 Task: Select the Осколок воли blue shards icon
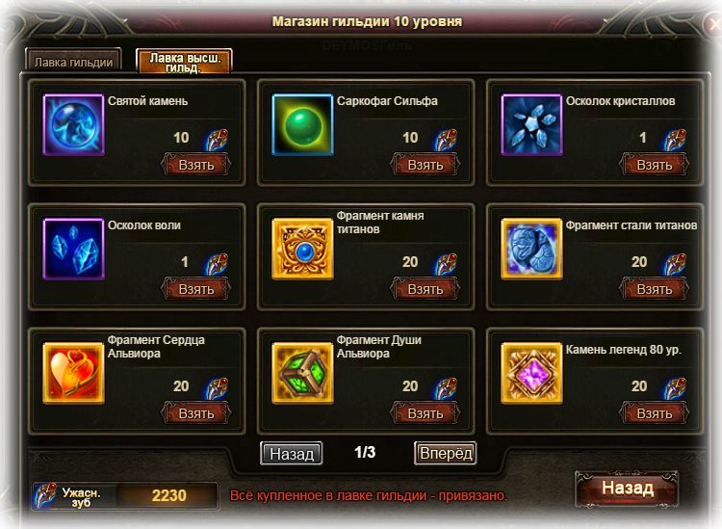(73, 249)
